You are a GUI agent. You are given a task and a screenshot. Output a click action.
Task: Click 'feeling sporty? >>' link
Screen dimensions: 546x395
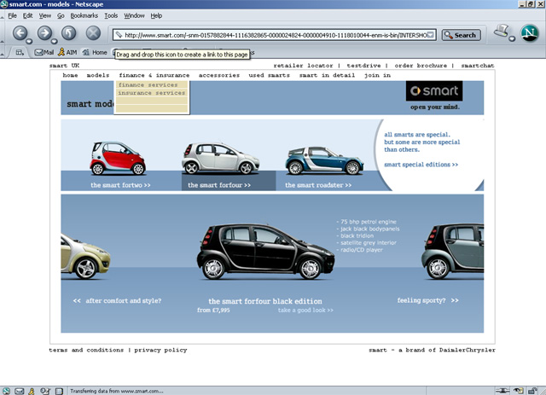pos(428,300)
